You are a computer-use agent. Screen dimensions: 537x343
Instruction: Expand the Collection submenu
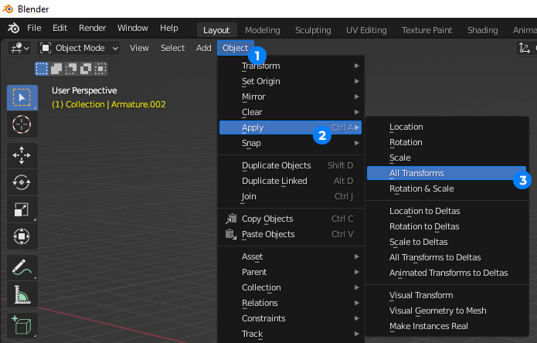pyautogui.click(x=291, y=287)
